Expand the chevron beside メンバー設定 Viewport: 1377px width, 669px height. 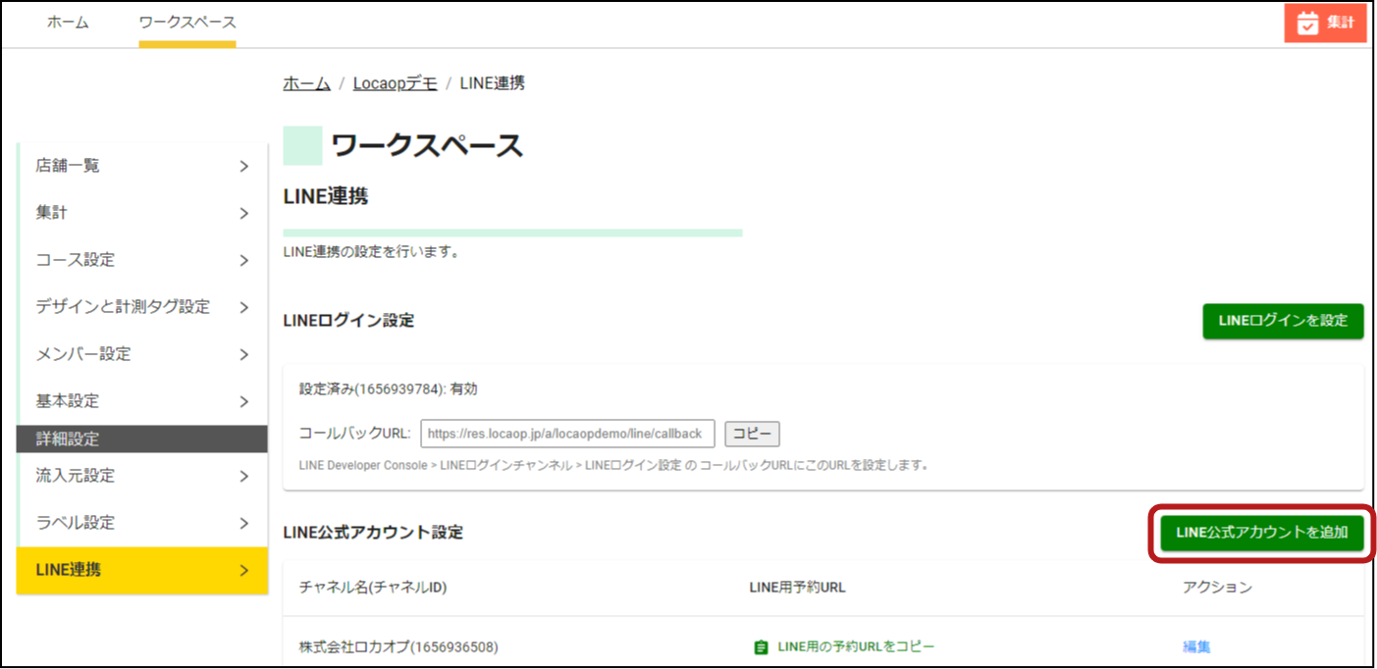pyautogui.click(x=244, y=355)
